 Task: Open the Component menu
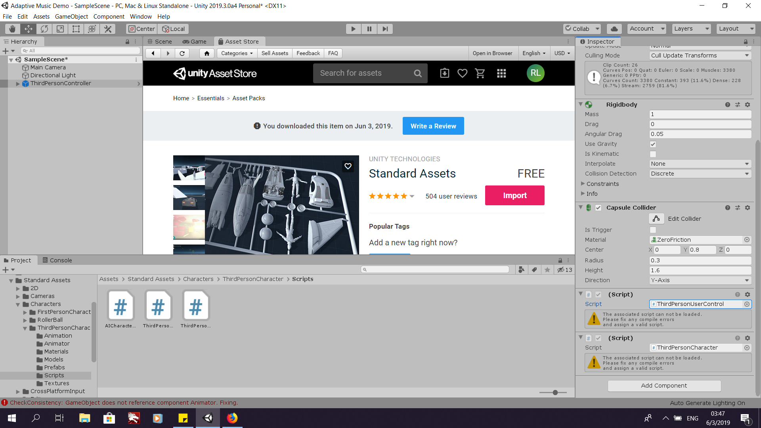(x=109, y=17)
